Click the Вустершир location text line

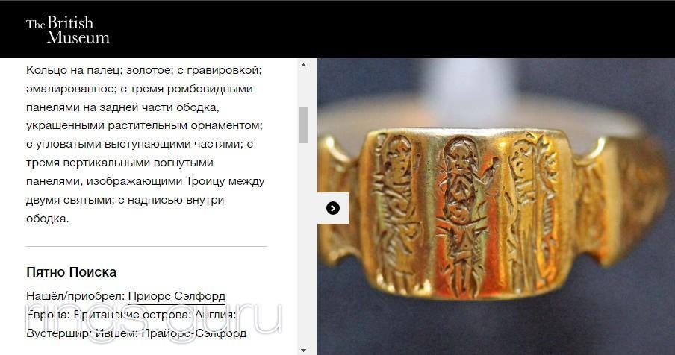[x=137, y=333]
